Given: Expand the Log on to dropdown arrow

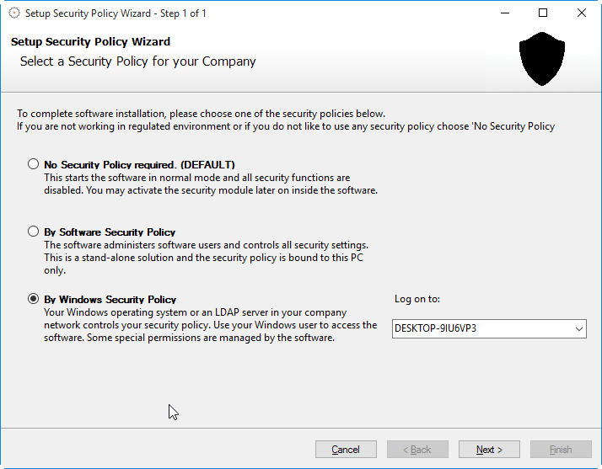Looking at the screenshot, I should pyautogui.click(x=578, y=328).
